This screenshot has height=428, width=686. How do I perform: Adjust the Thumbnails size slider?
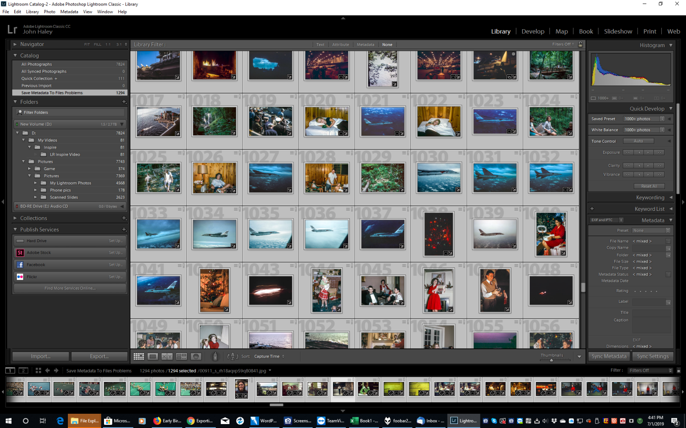[551, 360]
